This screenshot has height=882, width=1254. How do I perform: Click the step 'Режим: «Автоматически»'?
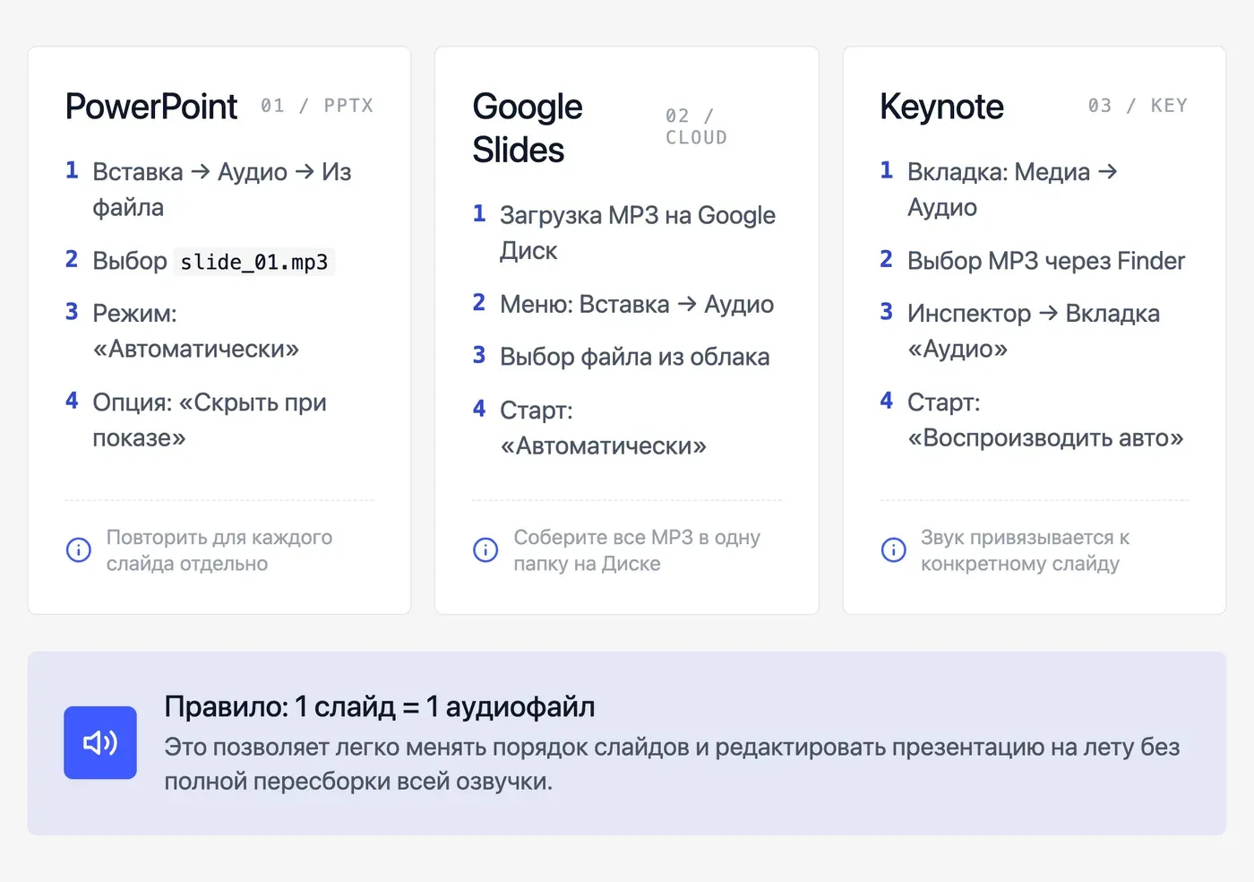(x=196, y=331)
